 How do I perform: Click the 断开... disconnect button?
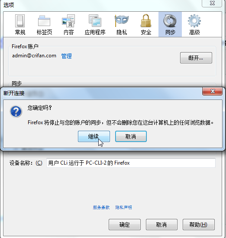coord(196,58)
